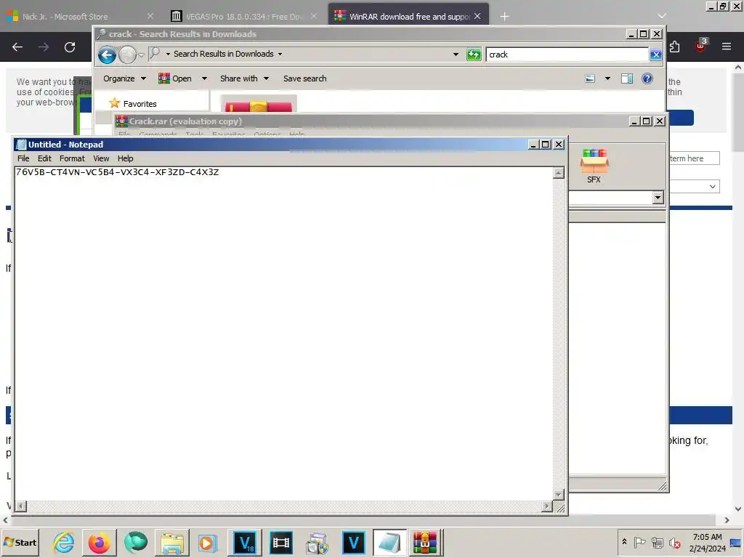The image size is (744, 558).
Task: Show hidden system tray icons
Action: point(624,542)
